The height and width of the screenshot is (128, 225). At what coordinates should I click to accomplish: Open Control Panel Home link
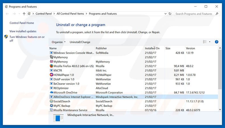22,23
